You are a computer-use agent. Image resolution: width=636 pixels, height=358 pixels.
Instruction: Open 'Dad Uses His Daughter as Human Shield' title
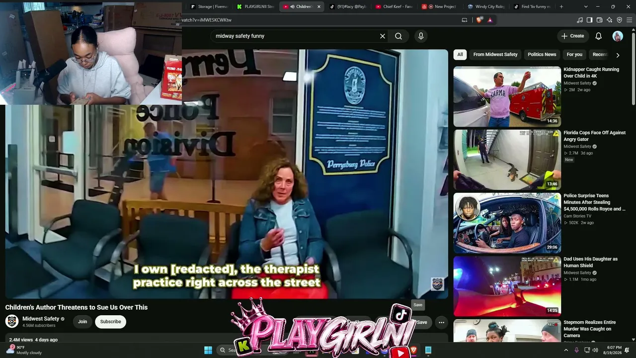(590, 262)
